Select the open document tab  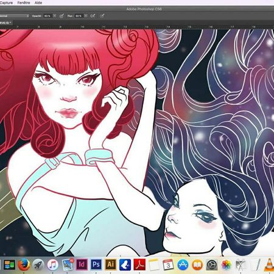[6, 23]
